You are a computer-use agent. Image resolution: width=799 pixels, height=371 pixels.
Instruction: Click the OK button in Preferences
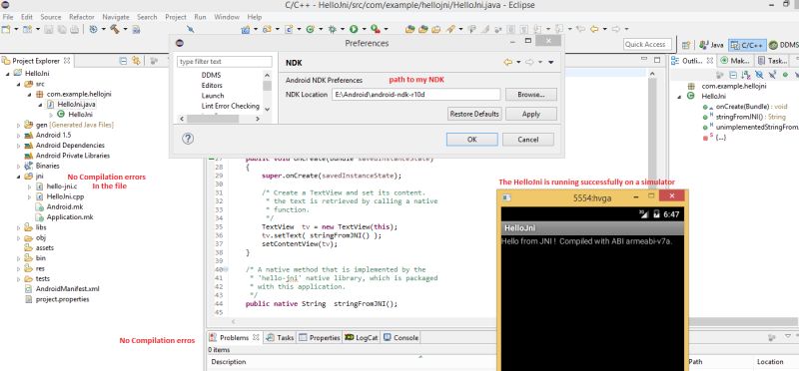[x=471, y=140]
